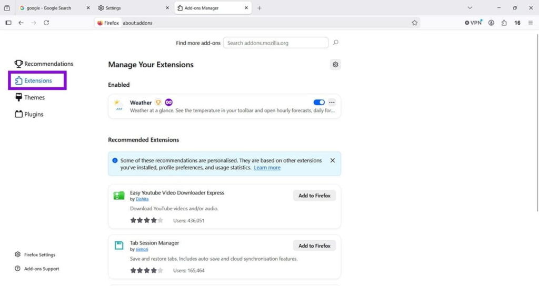Click the Tab Session Manager title
The image size is (539, 286).
[154, 243]
